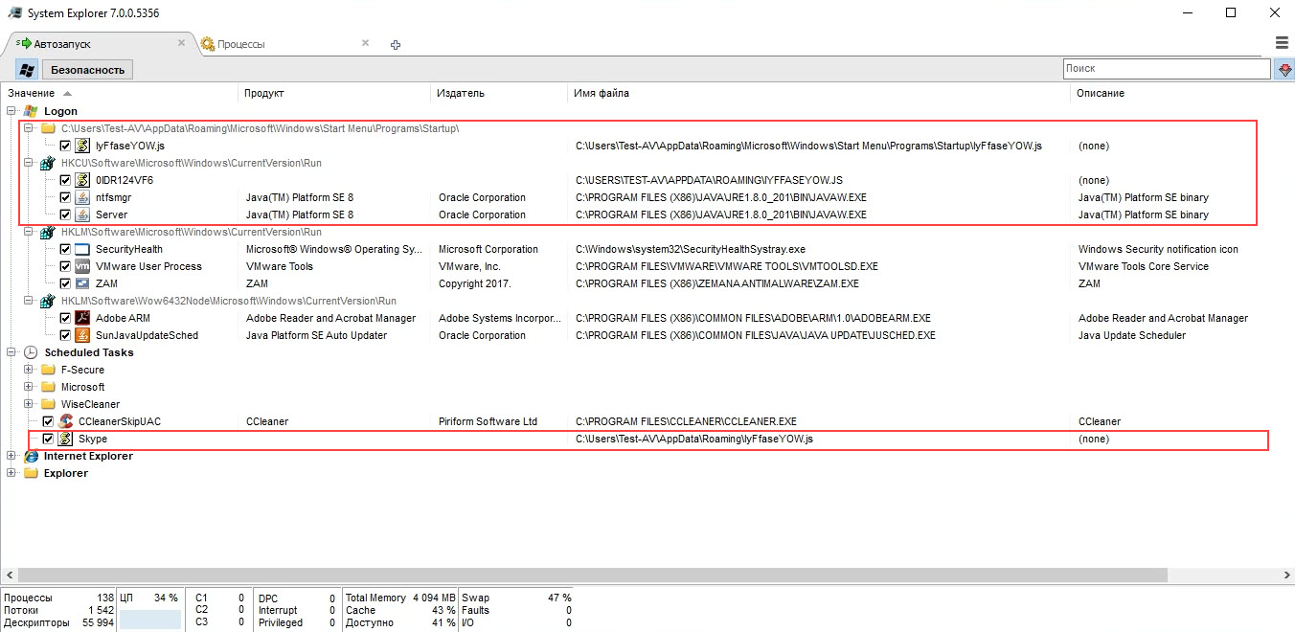
Task: Sort by Имя файла column header
Action: tap(818, 93)
